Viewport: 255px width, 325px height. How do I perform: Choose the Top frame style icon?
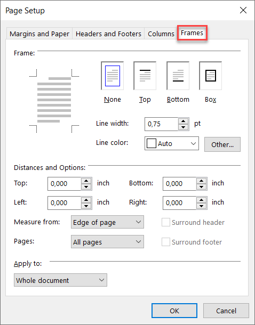pos(145,76)
